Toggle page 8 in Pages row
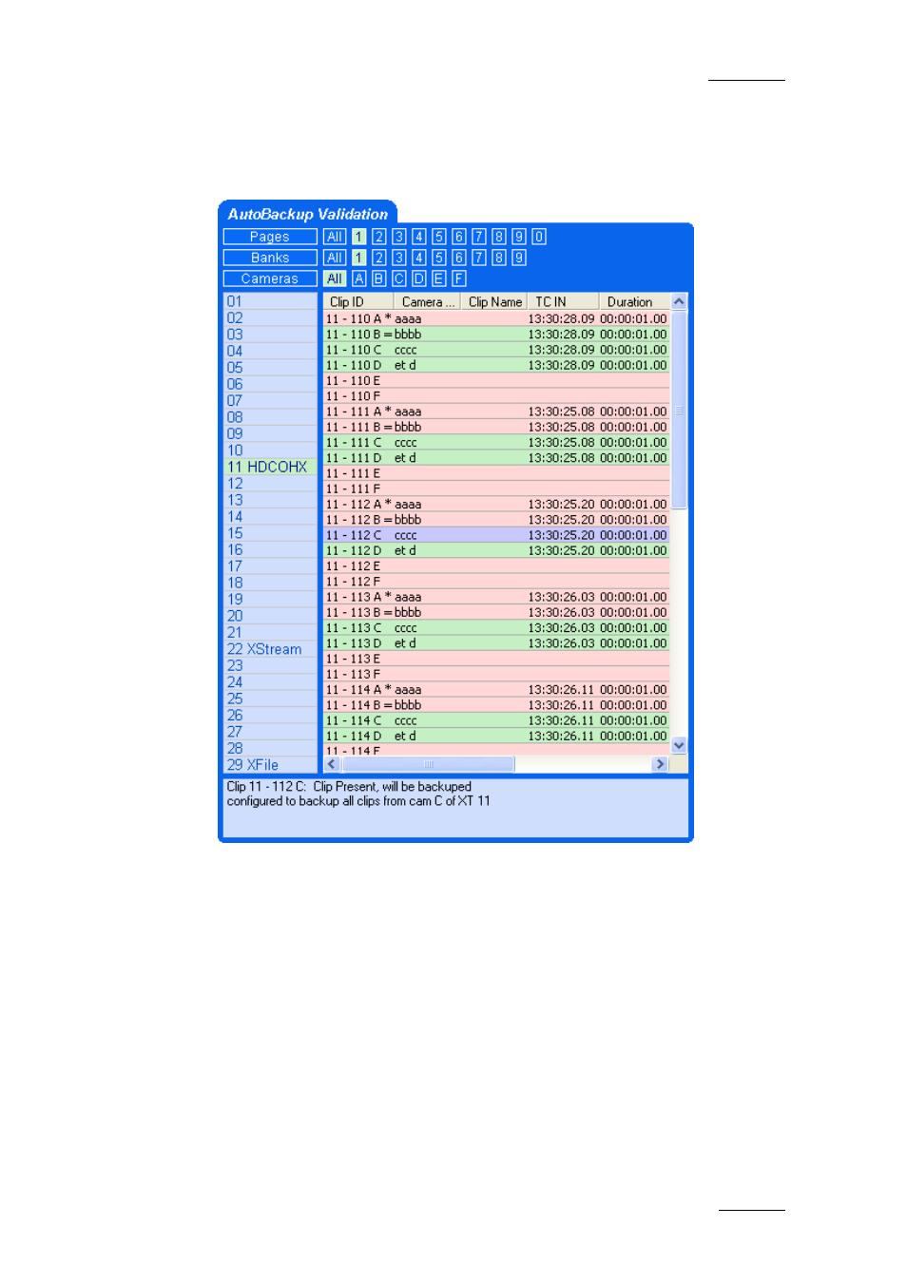The image size is (907, 1283). coord(499,237)
